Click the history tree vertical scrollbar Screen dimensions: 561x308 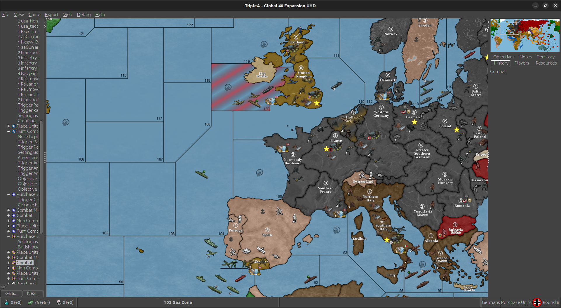click(x=41, y=177)
